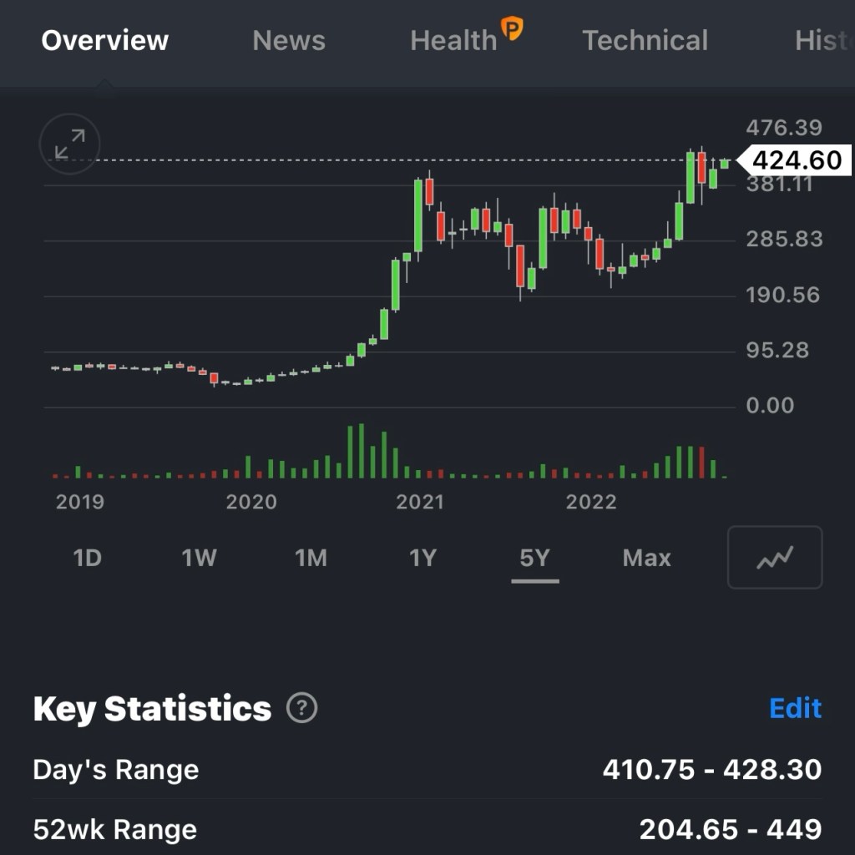The height and width of the screenshot is (855, 855).
Task: Tap the orange Pro badge beside Health
Action: click(511, 29)
